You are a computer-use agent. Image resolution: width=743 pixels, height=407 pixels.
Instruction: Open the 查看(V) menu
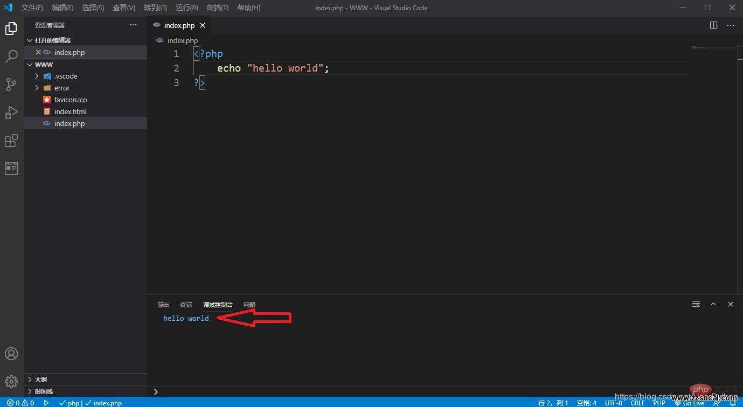(124, 8)
